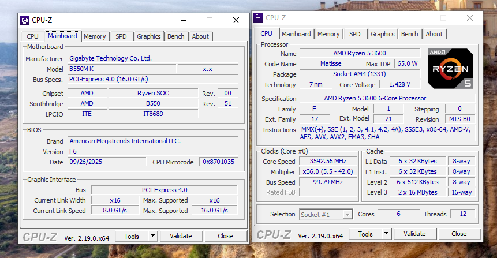Switch to Memory tab in right window

(x=328, y=34)
